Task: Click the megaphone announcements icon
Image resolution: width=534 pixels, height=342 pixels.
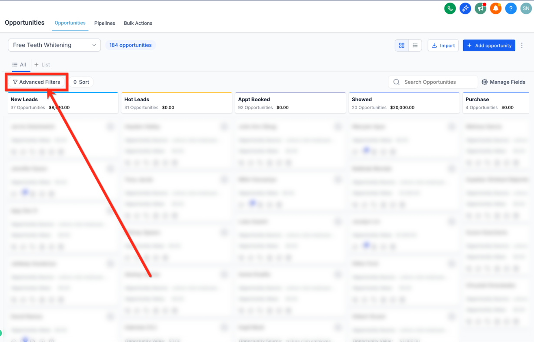Action: [x=481, y=8]
